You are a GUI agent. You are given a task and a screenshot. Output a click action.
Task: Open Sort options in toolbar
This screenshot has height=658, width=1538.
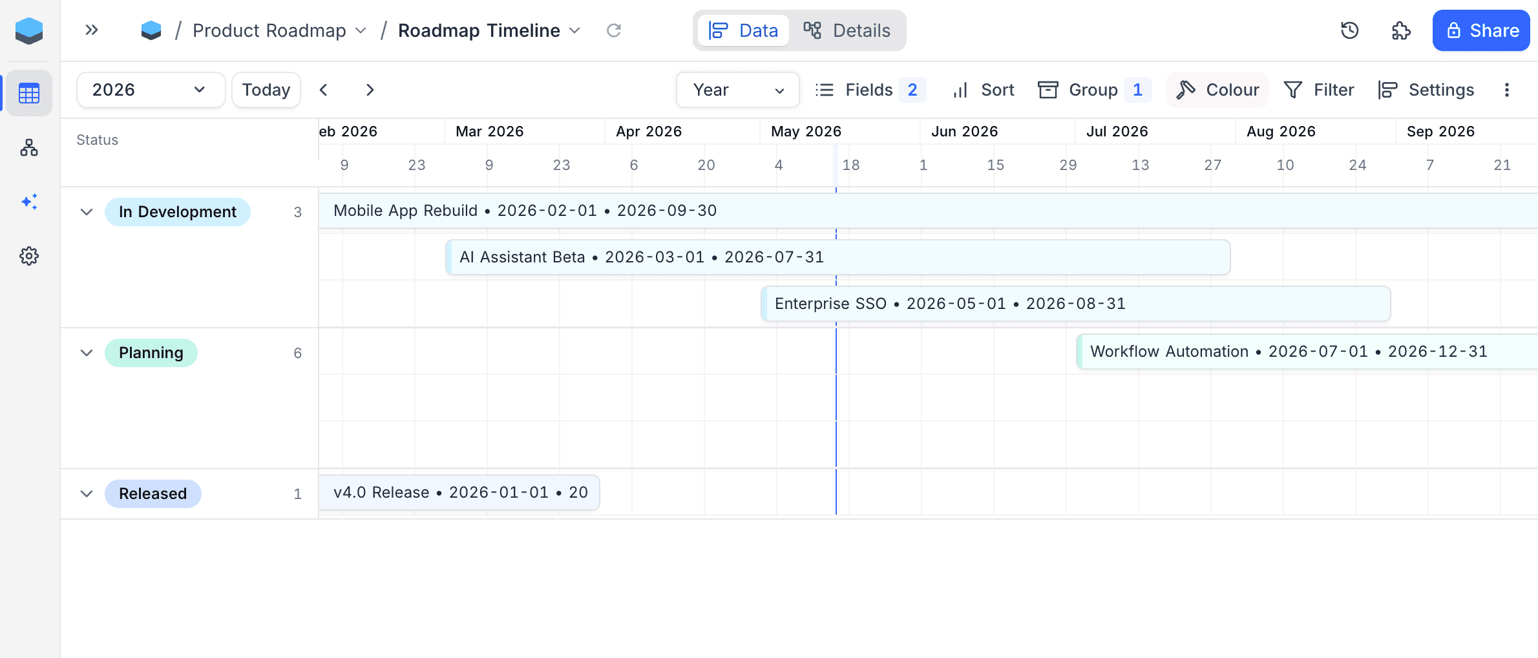click(x=983, y=90)
